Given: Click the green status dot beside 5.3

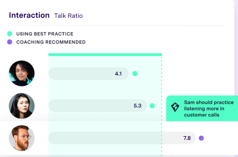Looking at the screenshot, I should pos(152,106).
